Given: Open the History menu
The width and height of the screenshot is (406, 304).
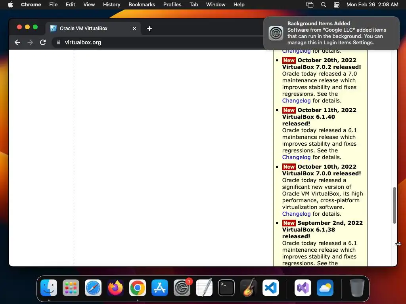Looking at the screenshot, I should pos(111,4).
